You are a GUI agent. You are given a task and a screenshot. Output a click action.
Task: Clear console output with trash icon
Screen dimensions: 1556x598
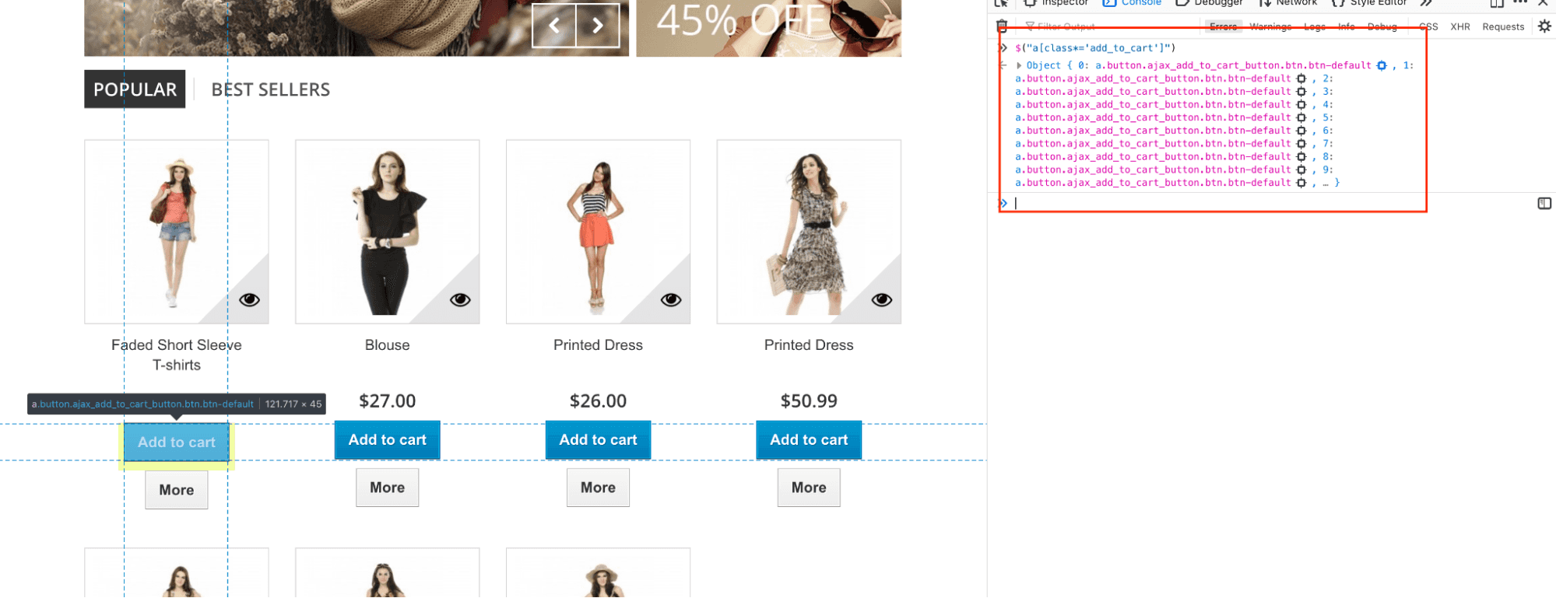click(1002, 26)
